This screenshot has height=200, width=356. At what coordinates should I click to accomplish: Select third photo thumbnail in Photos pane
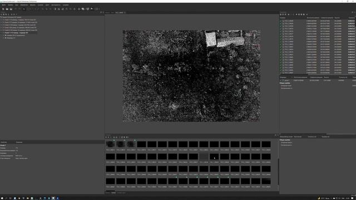[x=131, y=144]
